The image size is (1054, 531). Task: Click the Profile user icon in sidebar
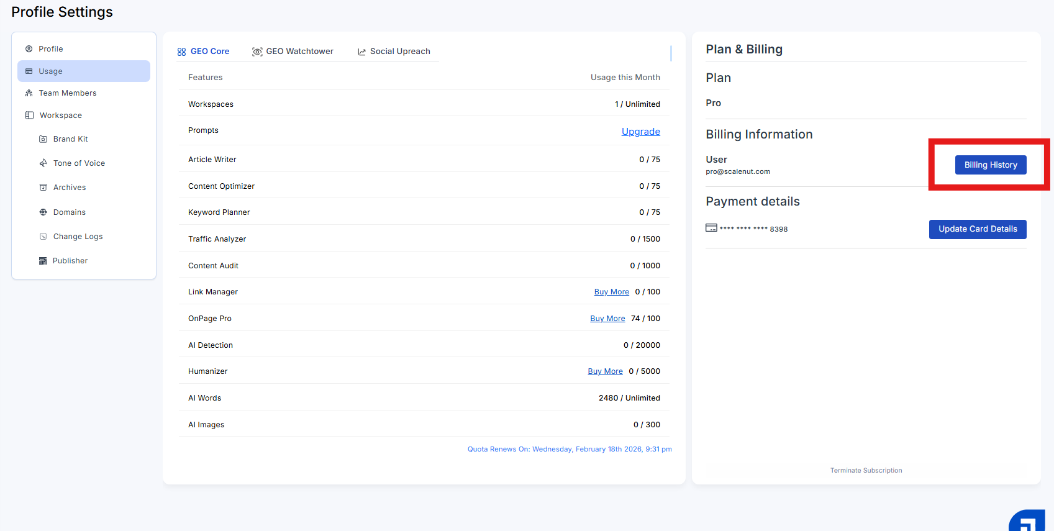[29, 49]
